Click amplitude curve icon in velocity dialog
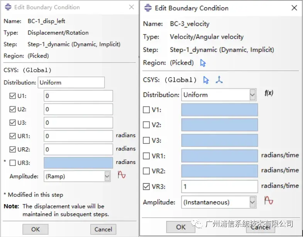Screen dimensions: 303x237 (269, 201)
